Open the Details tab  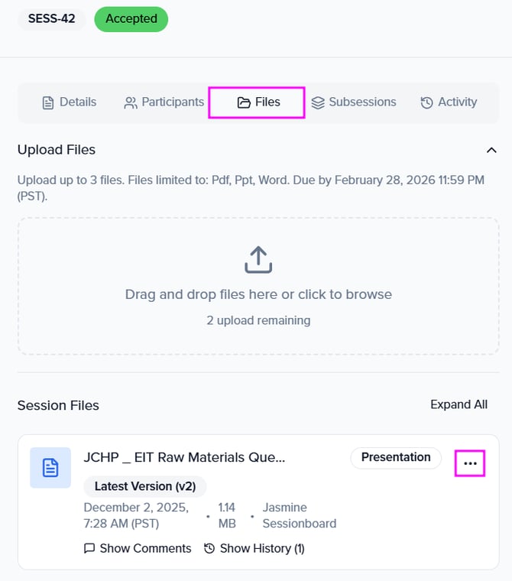69,102
